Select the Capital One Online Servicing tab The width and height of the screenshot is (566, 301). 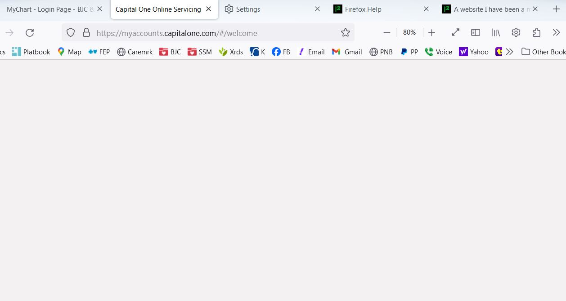(x=164, y=9)
